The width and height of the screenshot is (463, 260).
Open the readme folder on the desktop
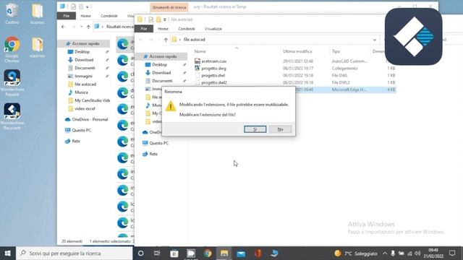(38, 47)
